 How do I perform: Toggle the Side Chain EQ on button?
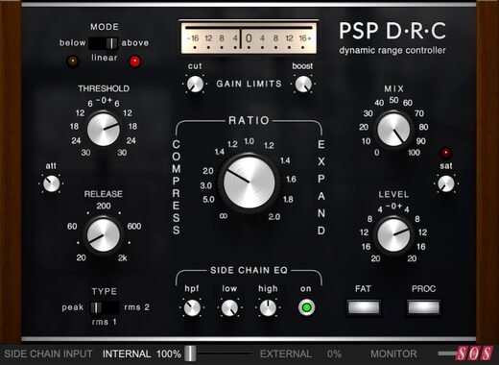coord(306,307)
